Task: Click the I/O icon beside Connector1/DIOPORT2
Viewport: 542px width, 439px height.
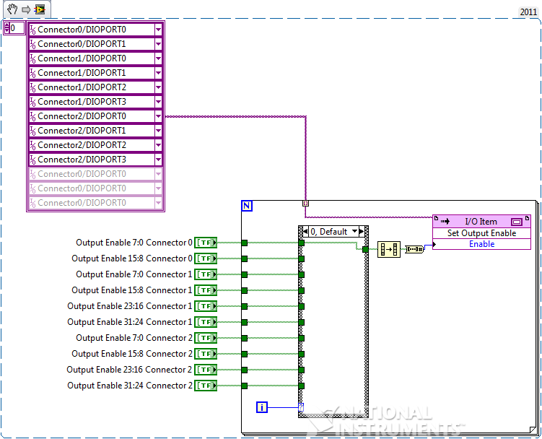Action: pyautogui.click(x=33, y=87)
